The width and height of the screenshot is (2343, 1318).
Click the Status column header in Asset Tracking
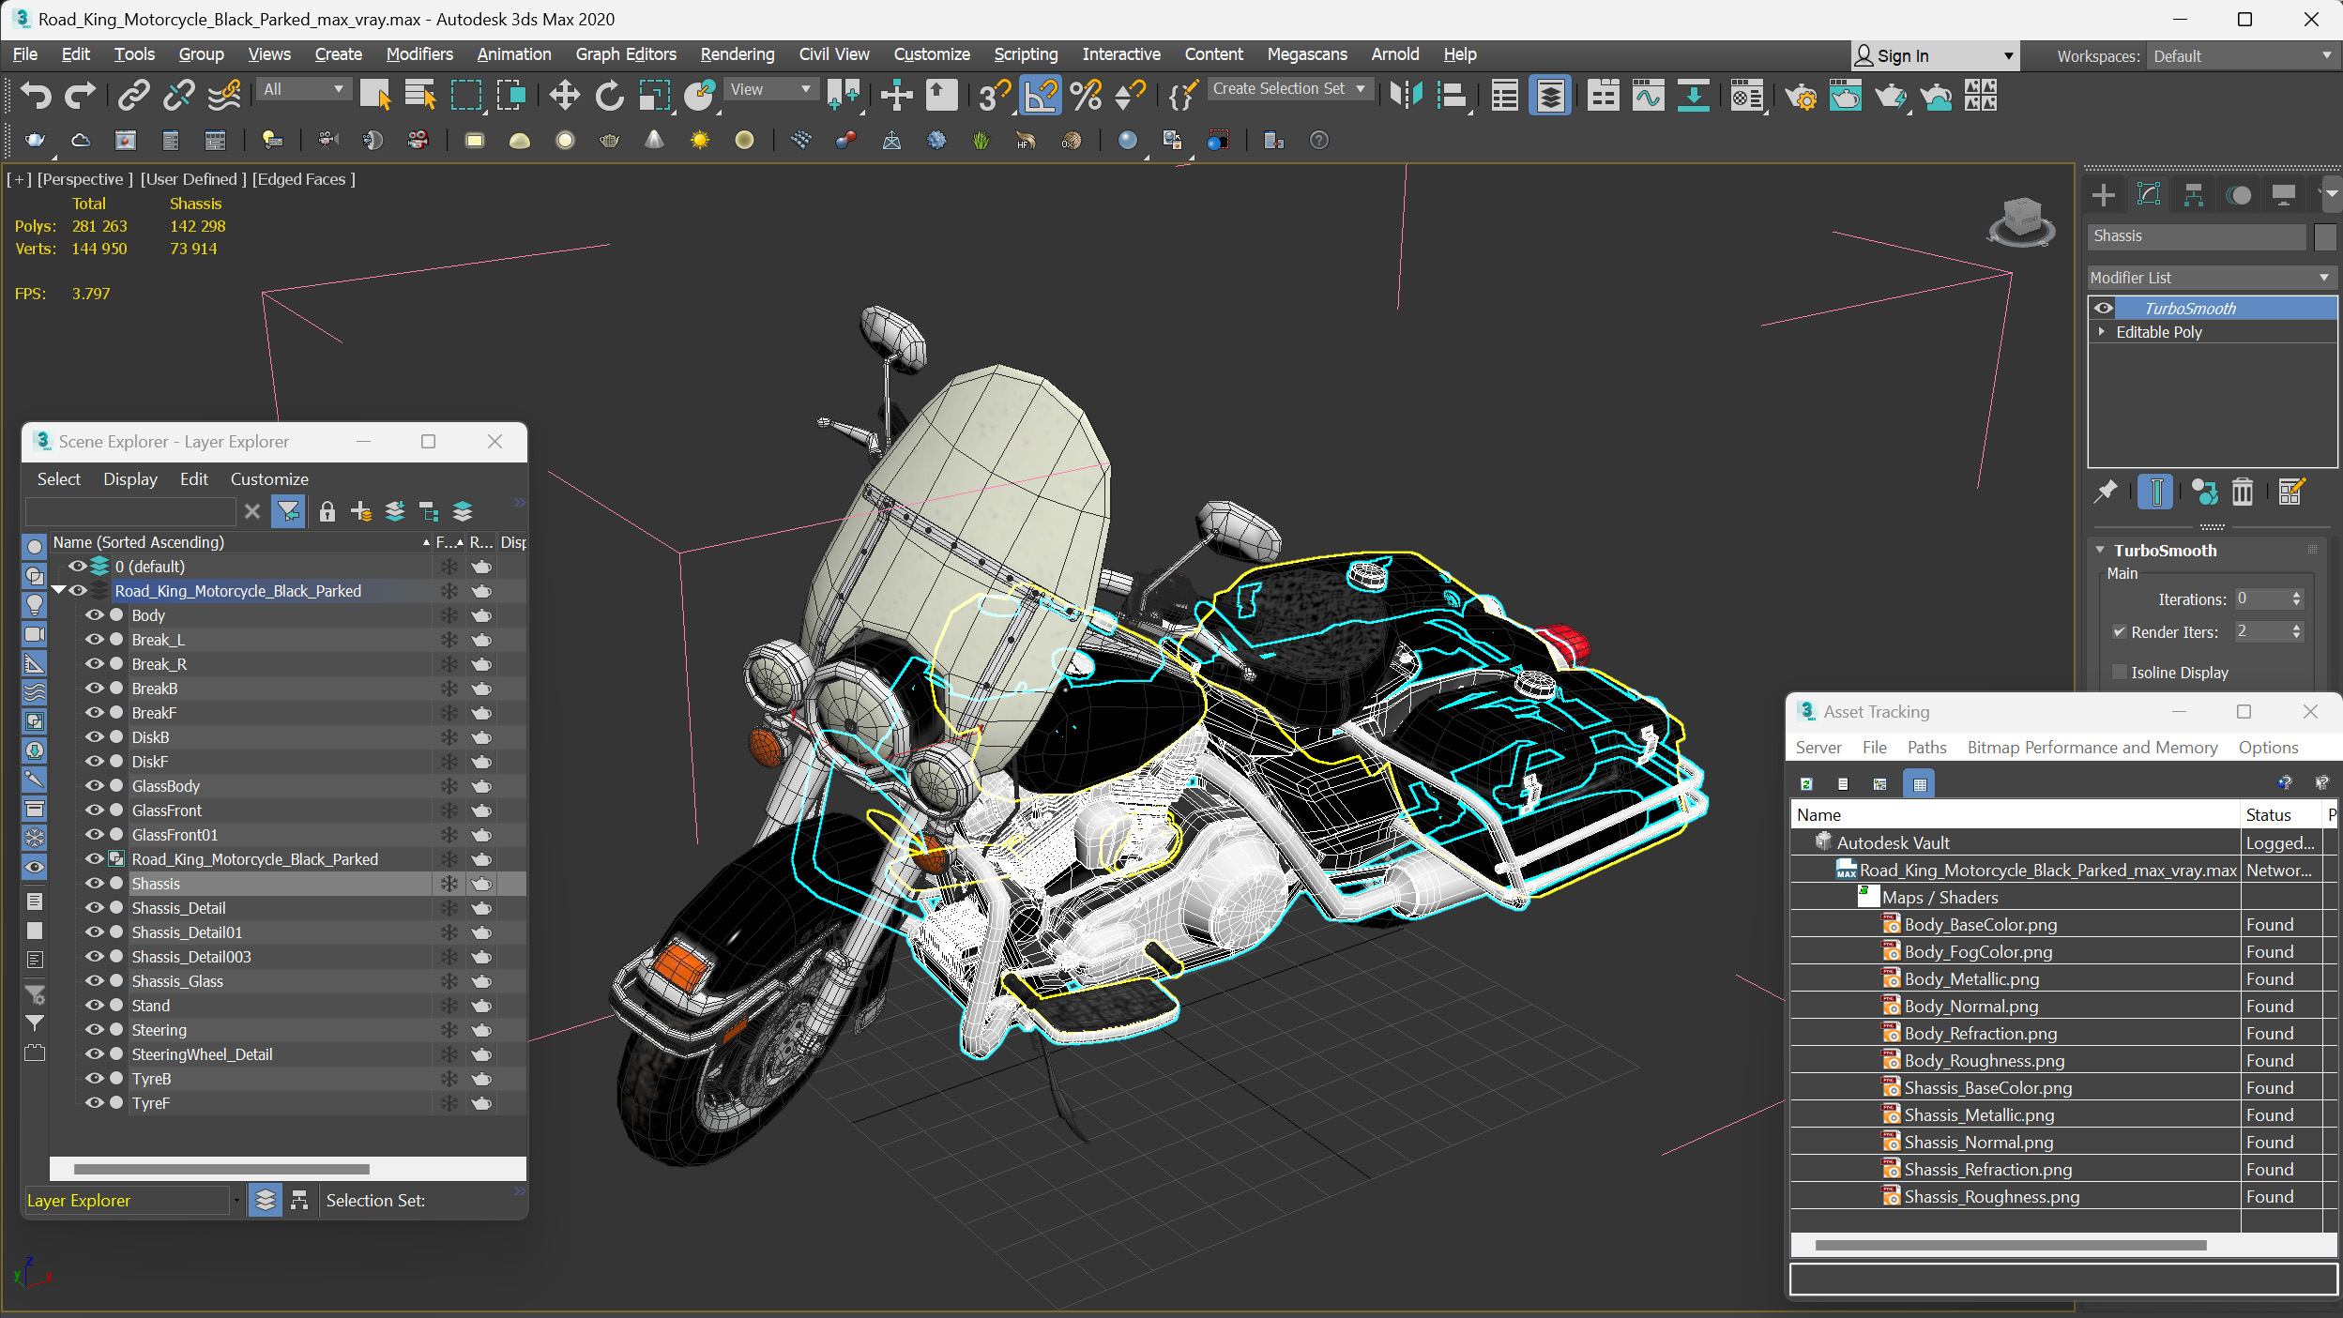pos(2280,814)
